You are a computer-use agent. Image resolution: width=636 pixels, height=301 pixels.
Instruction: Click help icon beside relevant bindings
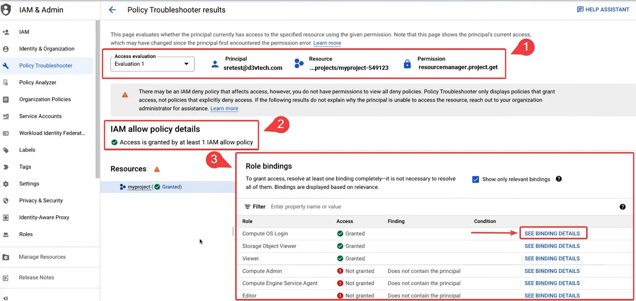[558, 179]
